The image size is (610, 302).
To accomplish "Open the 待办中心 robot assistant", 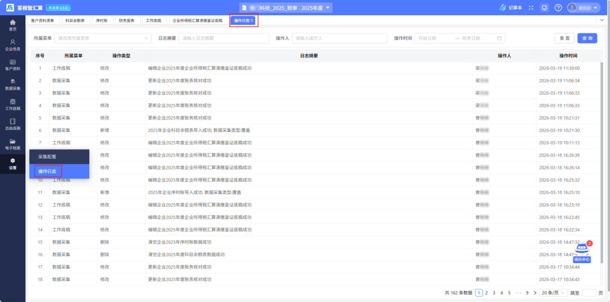I will click(x=581, y=253).
